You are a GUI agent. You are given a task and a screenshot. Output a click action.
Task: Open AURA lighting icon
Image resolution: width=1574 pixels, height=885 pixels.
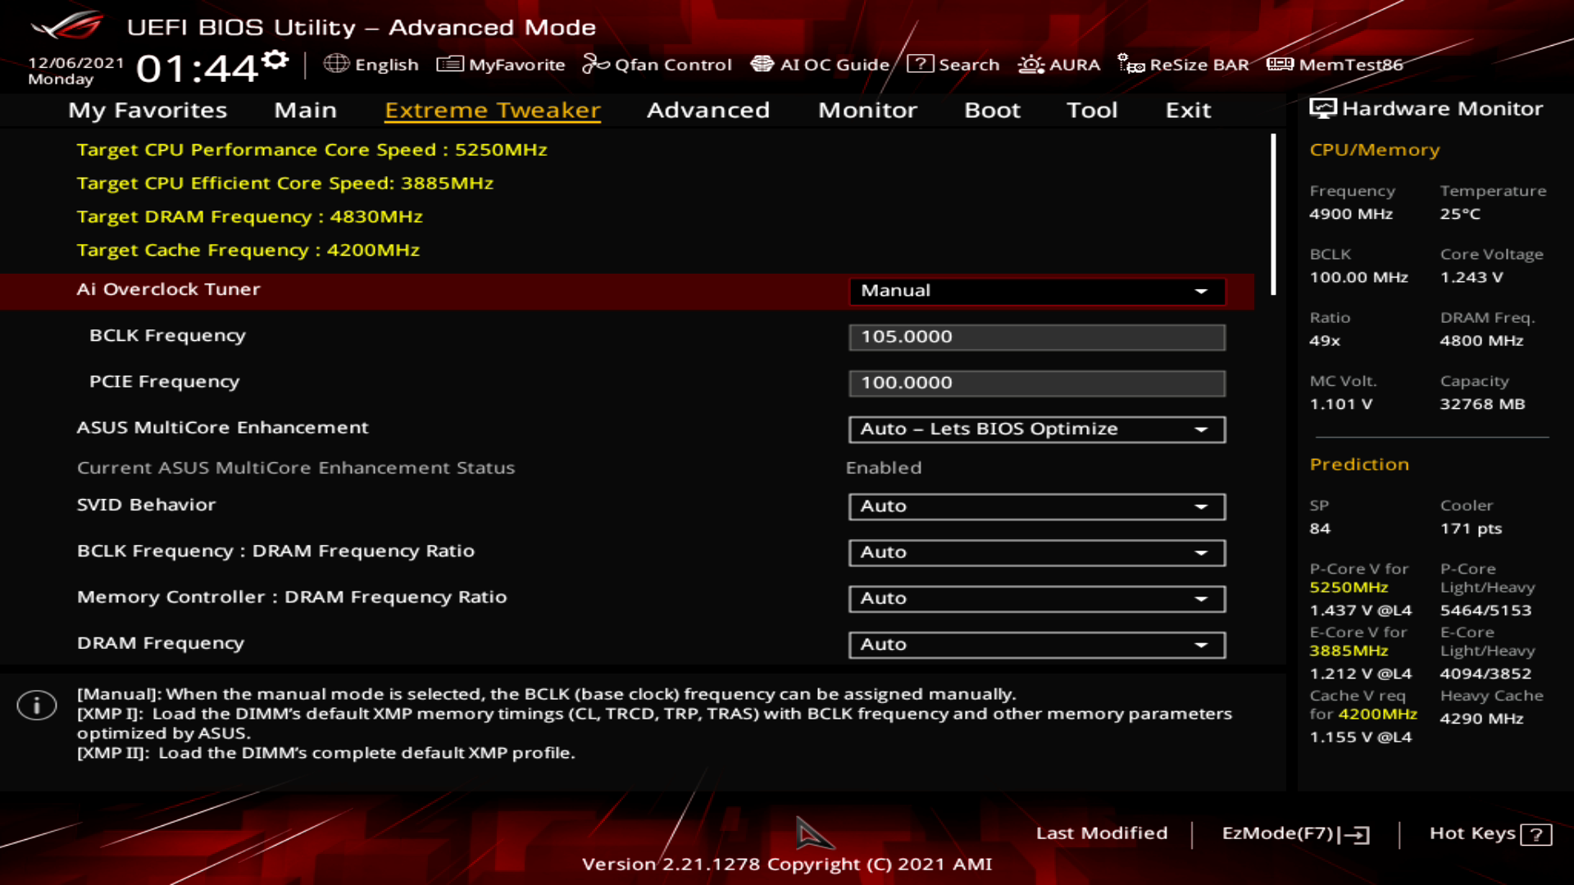click(x=1030, y=64)
